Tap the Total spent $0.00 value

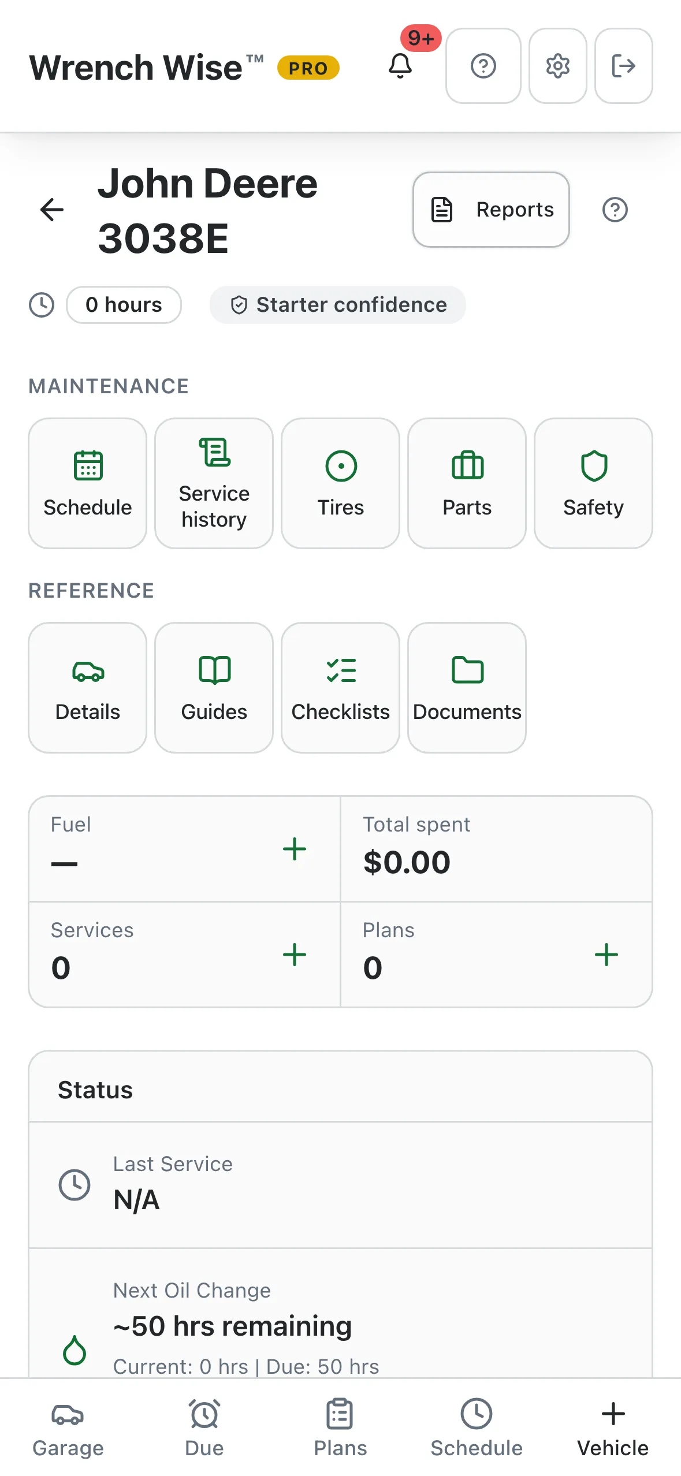[x=407, y=862]
